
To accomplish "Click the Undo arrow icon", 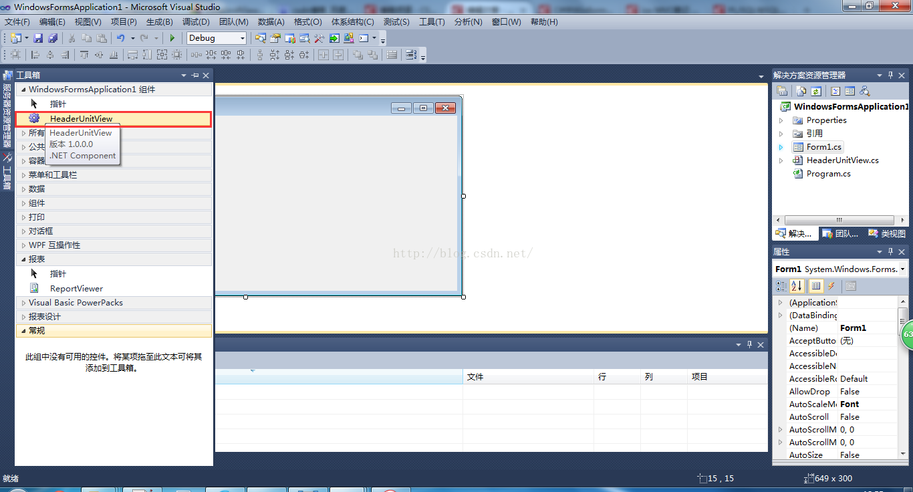I will [121, 38].
